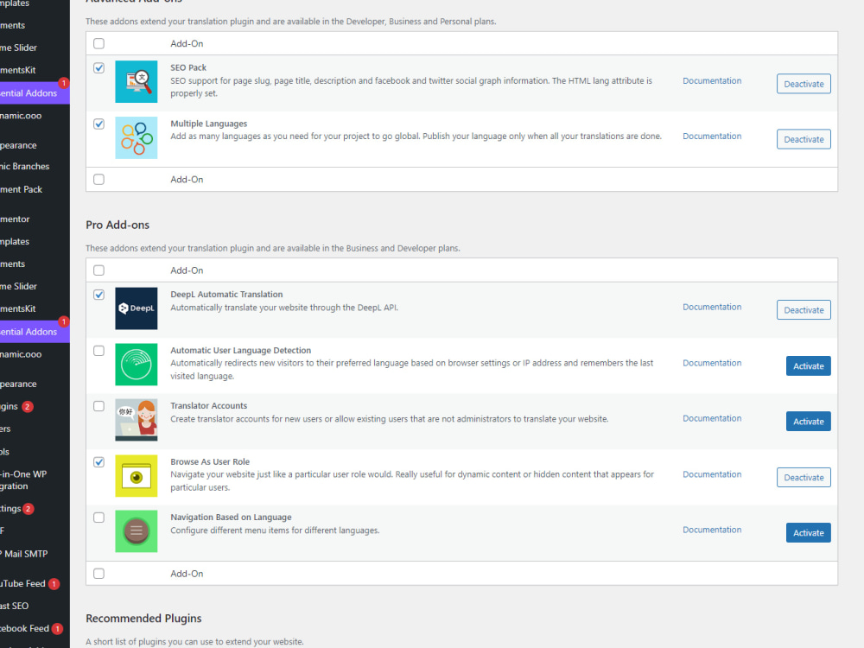Check the Navigation Based on Language checkbox

tap(98, 518)
